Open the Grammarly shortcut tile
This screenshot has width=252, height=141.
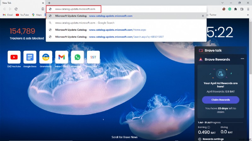tap(46, 57)
